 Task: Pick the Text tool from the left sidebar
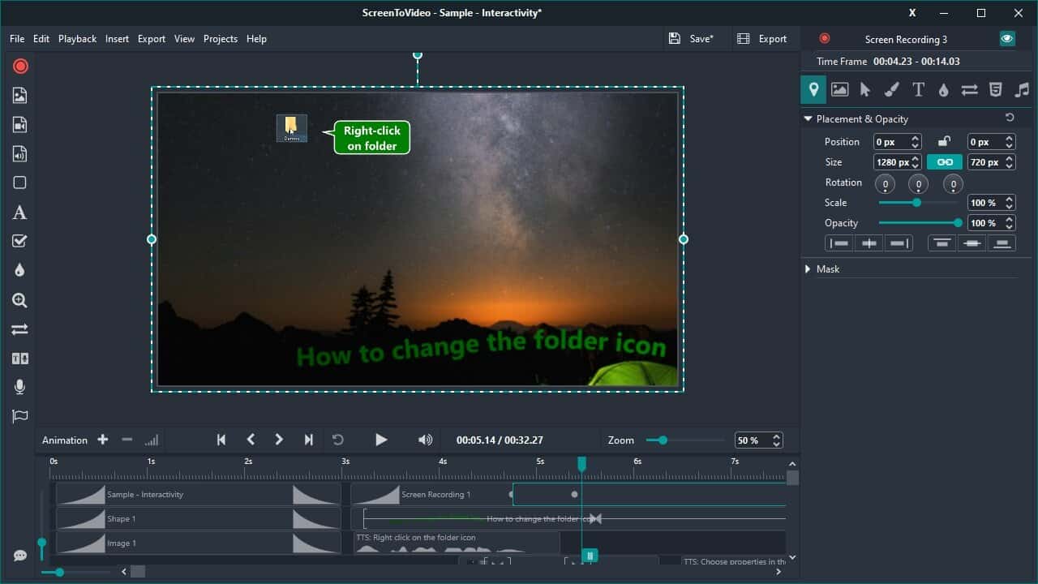click(20, 212)
